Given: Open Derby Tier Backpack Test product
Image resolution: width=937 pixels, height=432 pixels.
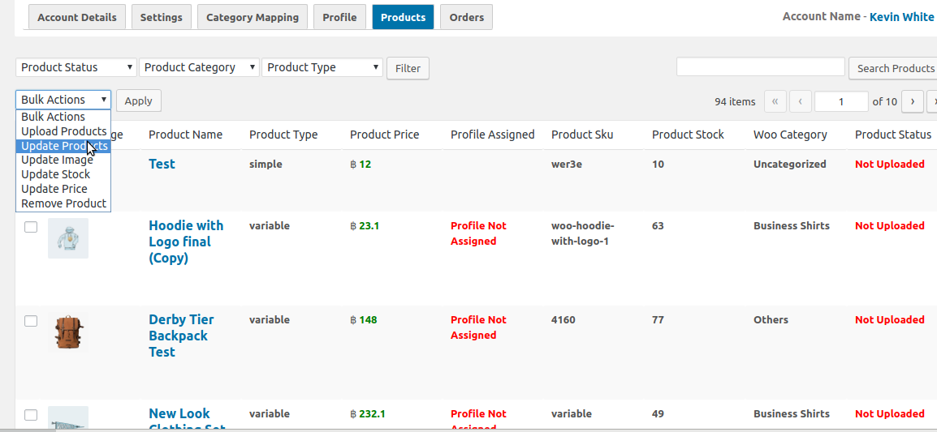Looking at the screenshot, I should point(181,336).
